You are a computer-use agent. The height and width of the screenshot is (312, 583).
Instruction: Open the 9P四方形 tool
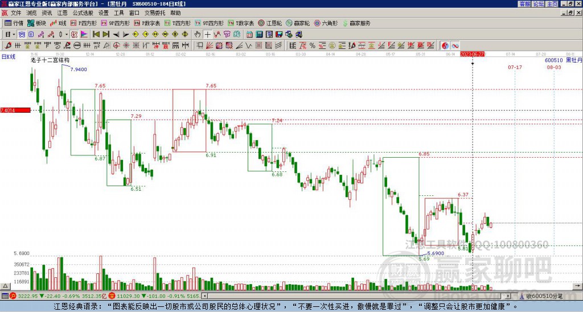[115, 23]
